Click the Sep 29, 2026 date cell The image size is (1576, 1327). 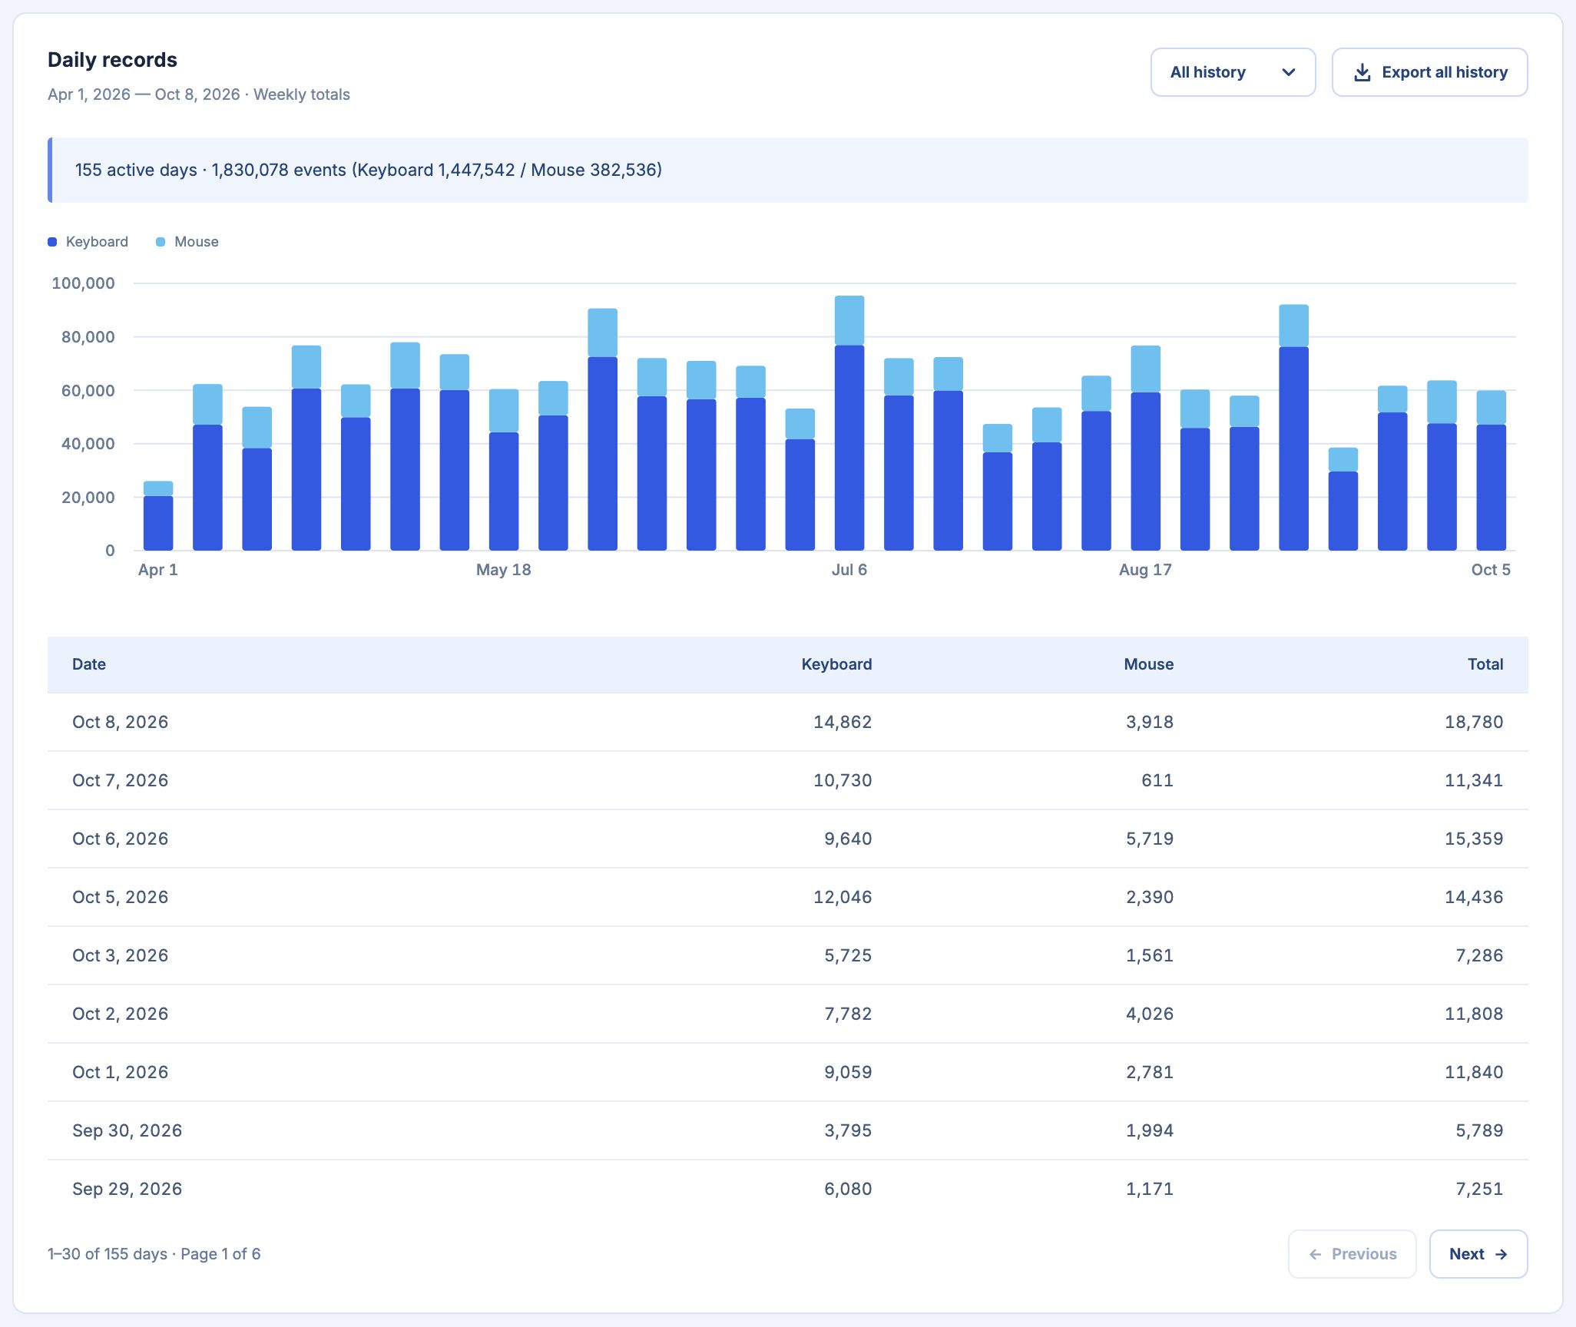pos(127,1189)
